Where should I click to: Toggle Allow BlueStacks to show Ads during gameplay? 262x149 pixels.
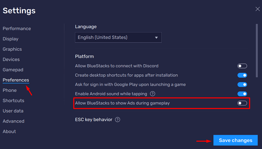coord(242,103)
